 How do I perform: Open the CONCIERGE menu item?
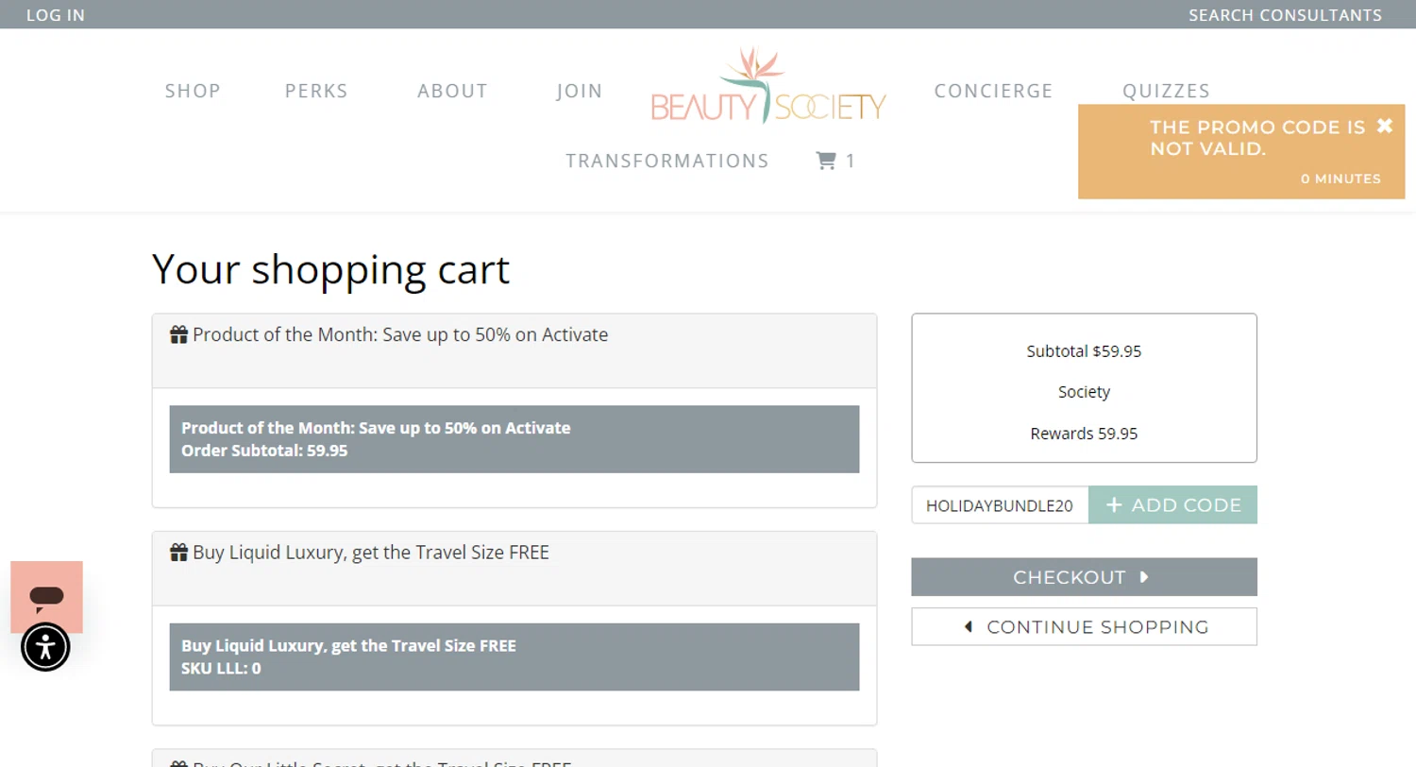point(993,91)
